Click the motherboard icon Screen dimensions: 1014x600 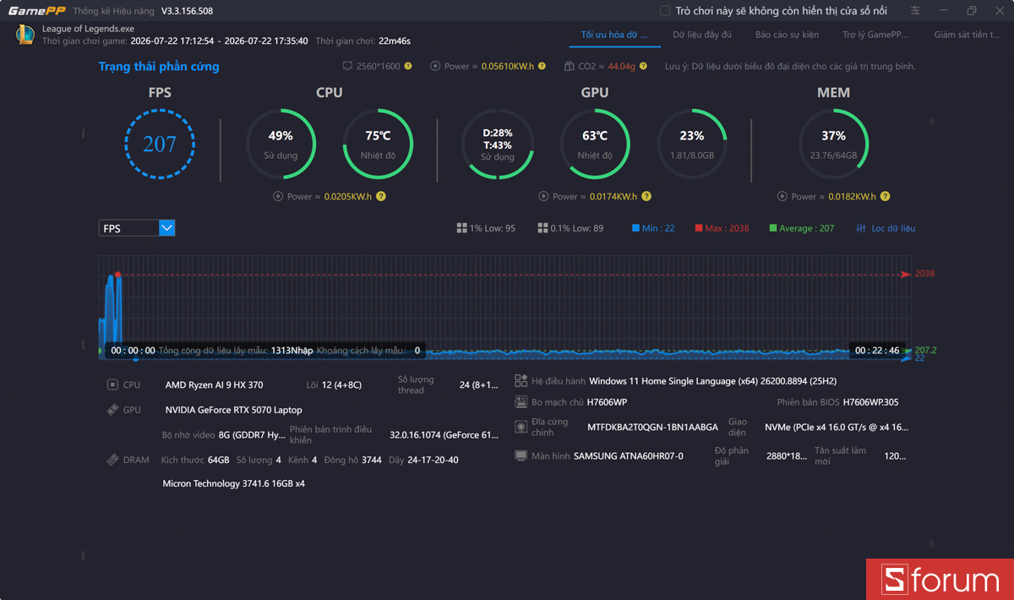521,402
